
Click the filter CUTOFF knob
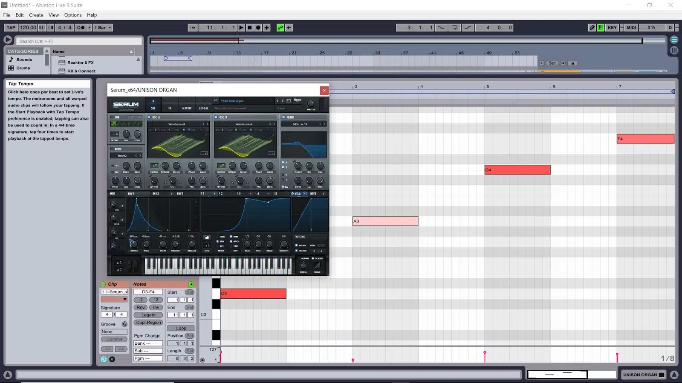(x=298, y=166)
